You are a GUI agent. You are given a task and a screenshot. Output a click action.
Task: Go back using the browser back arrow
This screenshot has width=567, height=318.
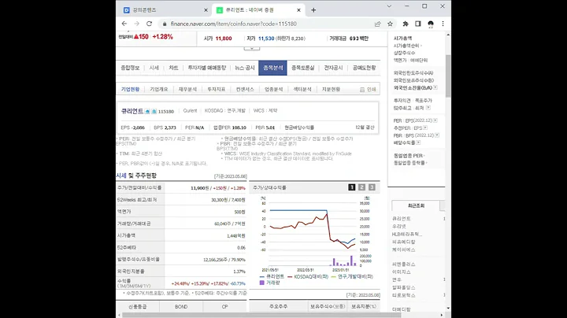click(x=124, y=24)
